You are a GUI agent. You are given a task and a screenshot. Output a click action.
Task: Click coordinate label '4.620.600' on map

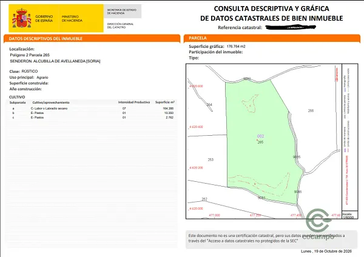click(196, 86)
